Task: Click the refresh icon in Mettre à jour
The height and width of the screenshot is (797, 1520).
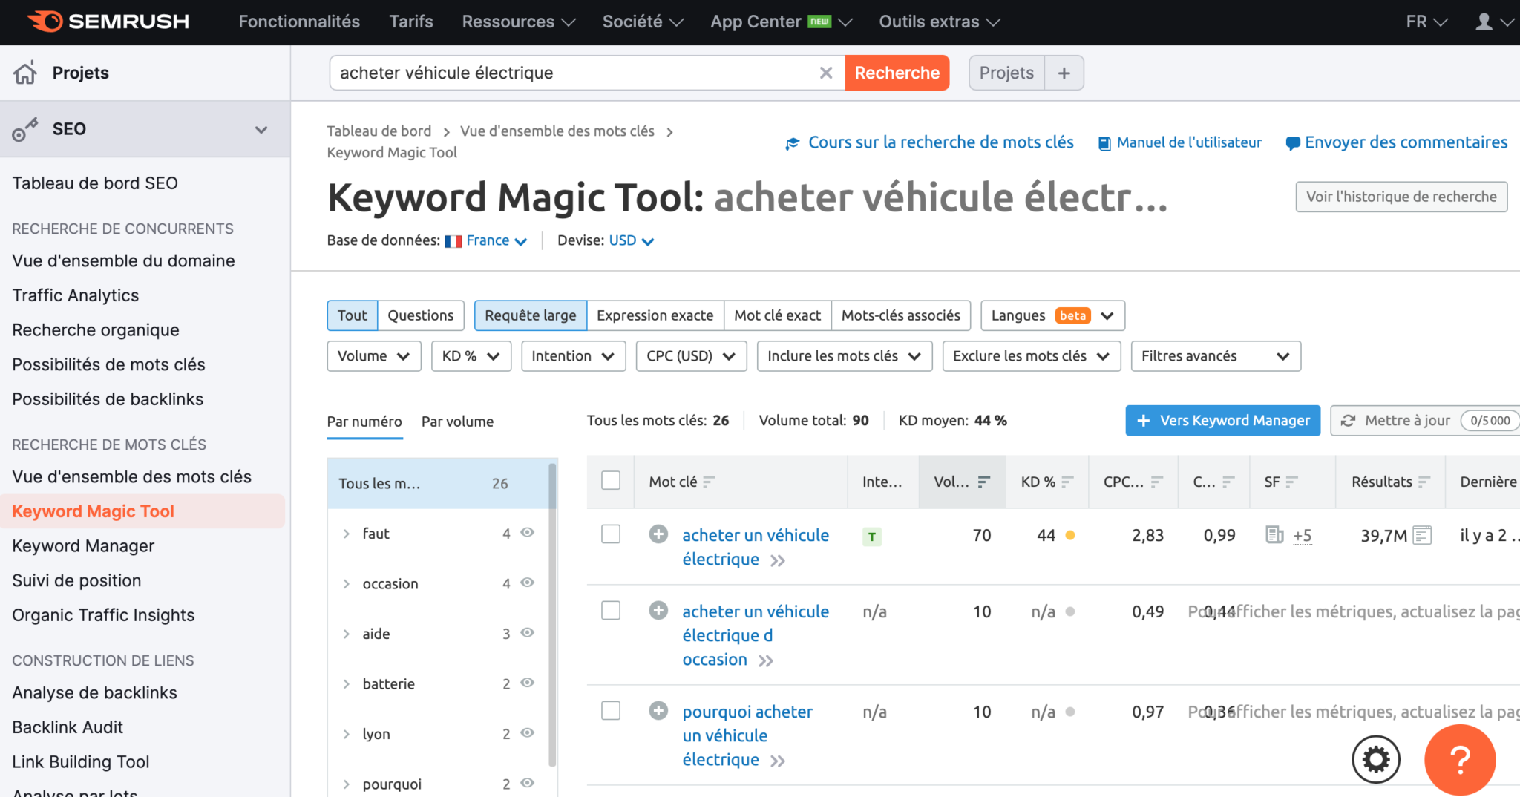Action: (1348, 421)
